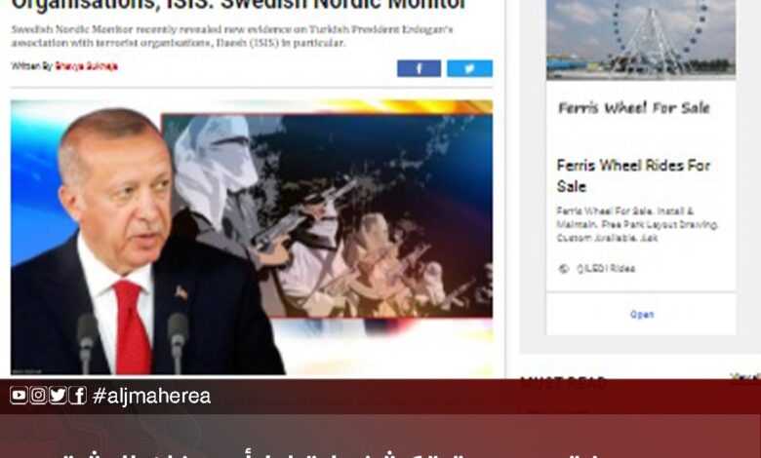Click the Facebook icon in red banner
Image resolution: width=761 pixels, height=458 pixels.
(x=78, y=396)
